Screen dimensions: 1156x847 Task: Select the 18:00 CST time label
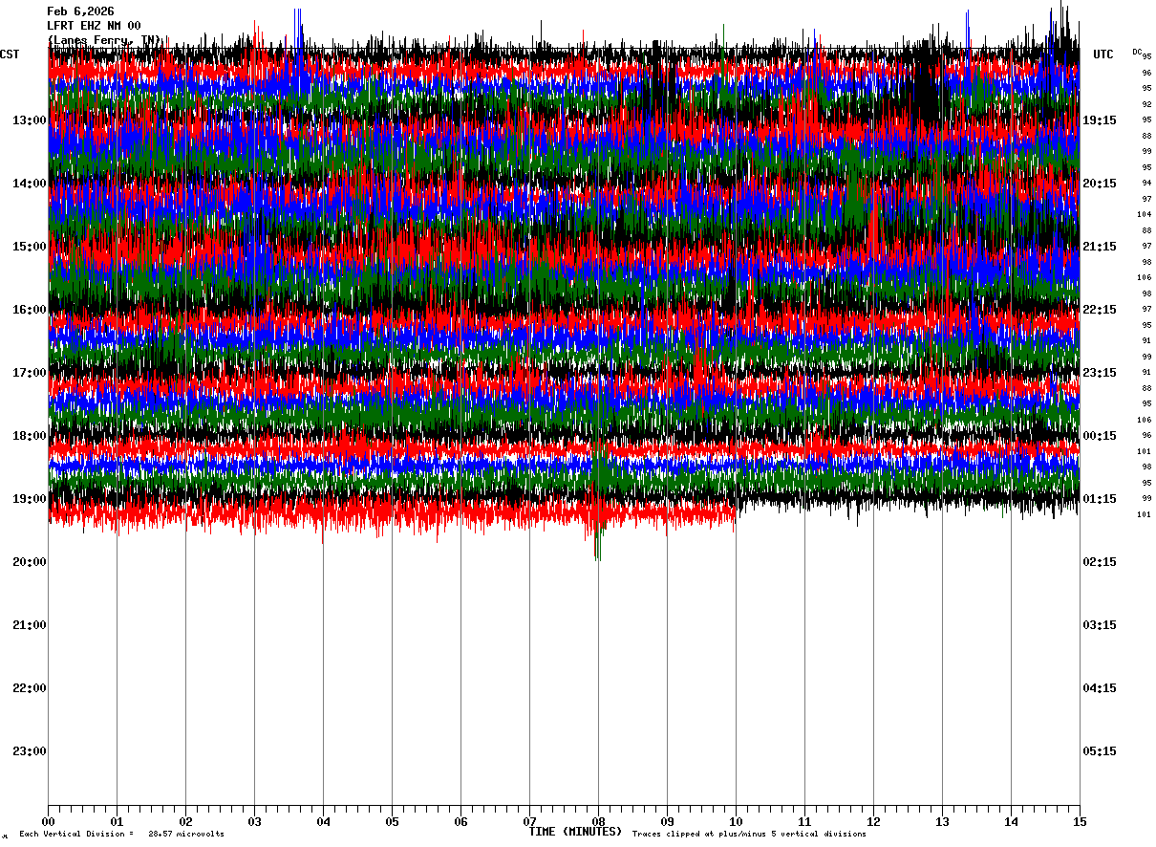(30, 436)
